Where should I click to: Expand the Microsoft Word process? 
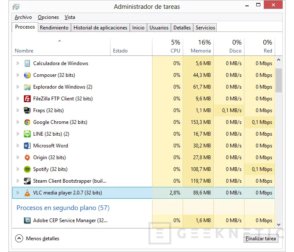(18, 146)
